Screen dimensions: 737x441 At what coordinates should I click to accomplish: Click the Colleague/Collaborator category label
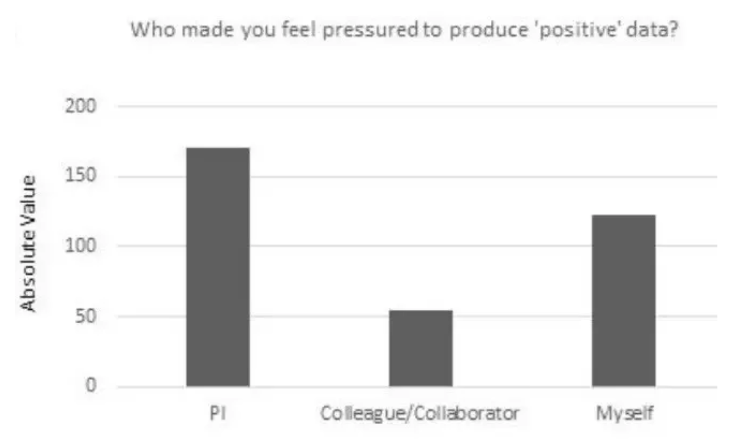point(420,414)
